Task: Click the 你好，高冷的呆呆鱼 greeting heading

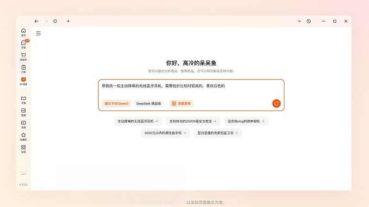Action: [x=191, y=63]
